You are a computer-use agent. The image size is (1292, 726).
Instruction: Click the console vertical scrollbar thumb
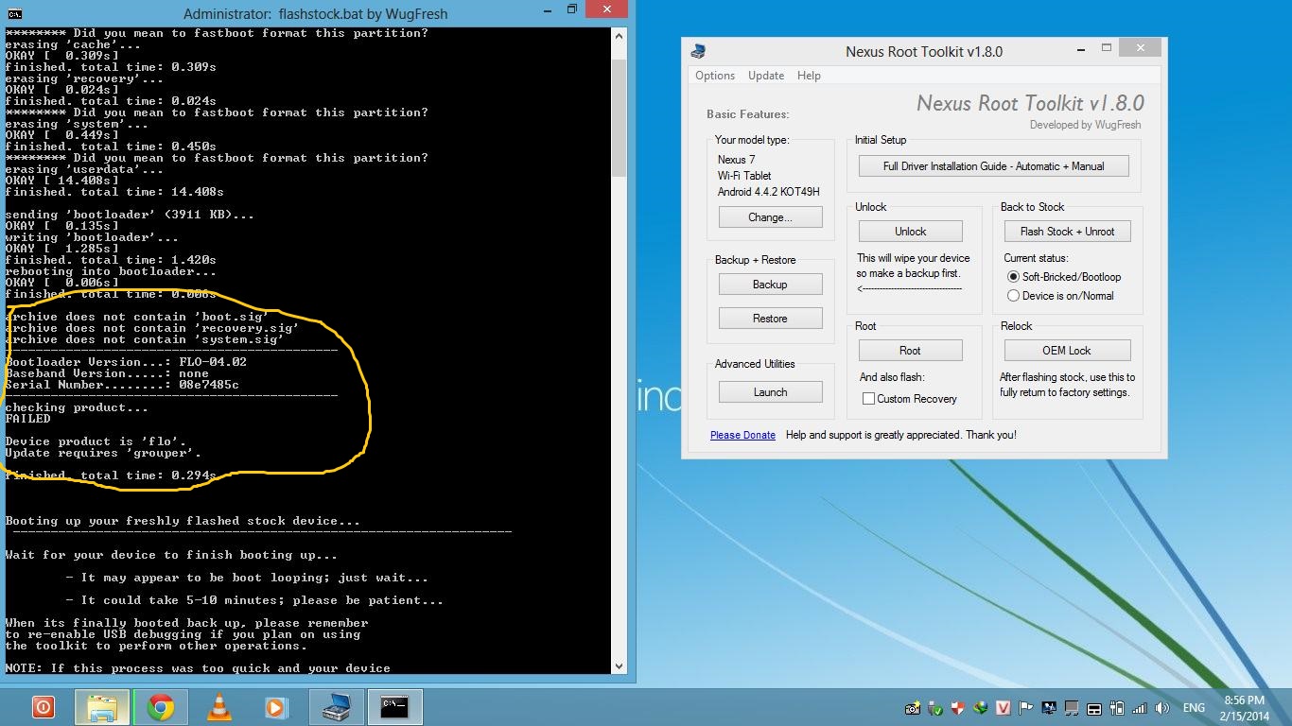click(620, 116)
